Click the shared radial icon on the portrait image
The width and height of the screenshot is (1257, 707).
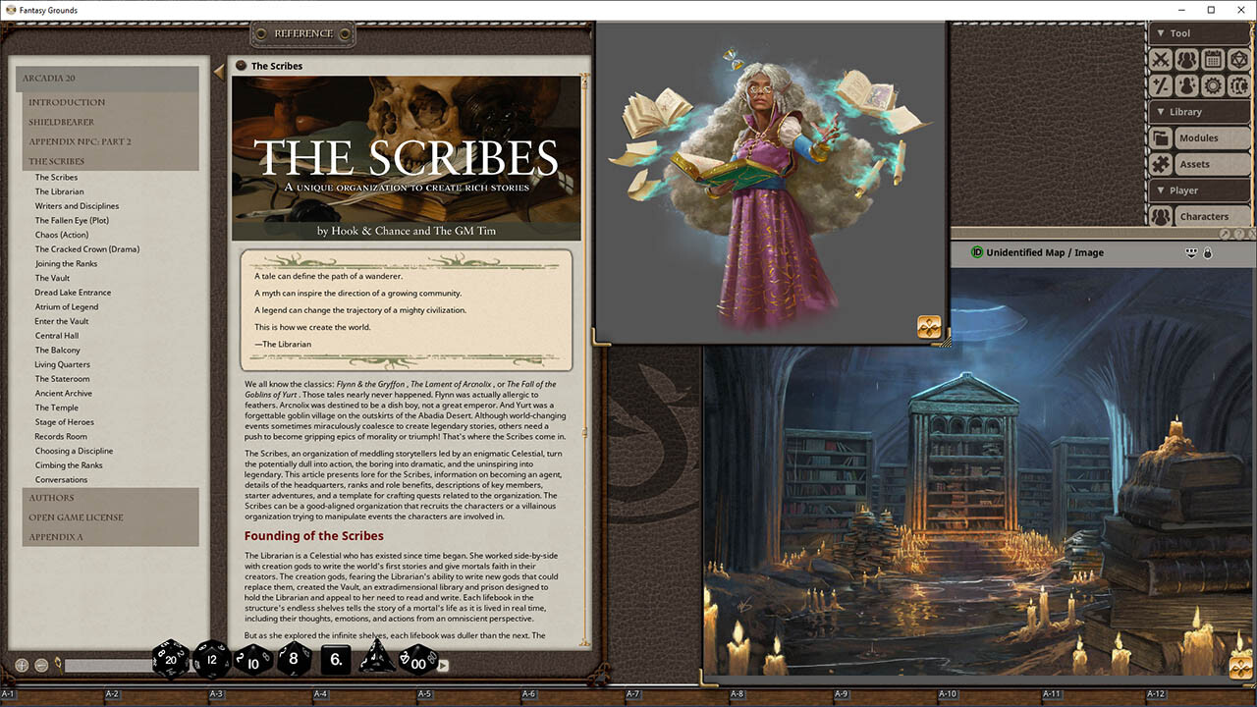(929, 324)
